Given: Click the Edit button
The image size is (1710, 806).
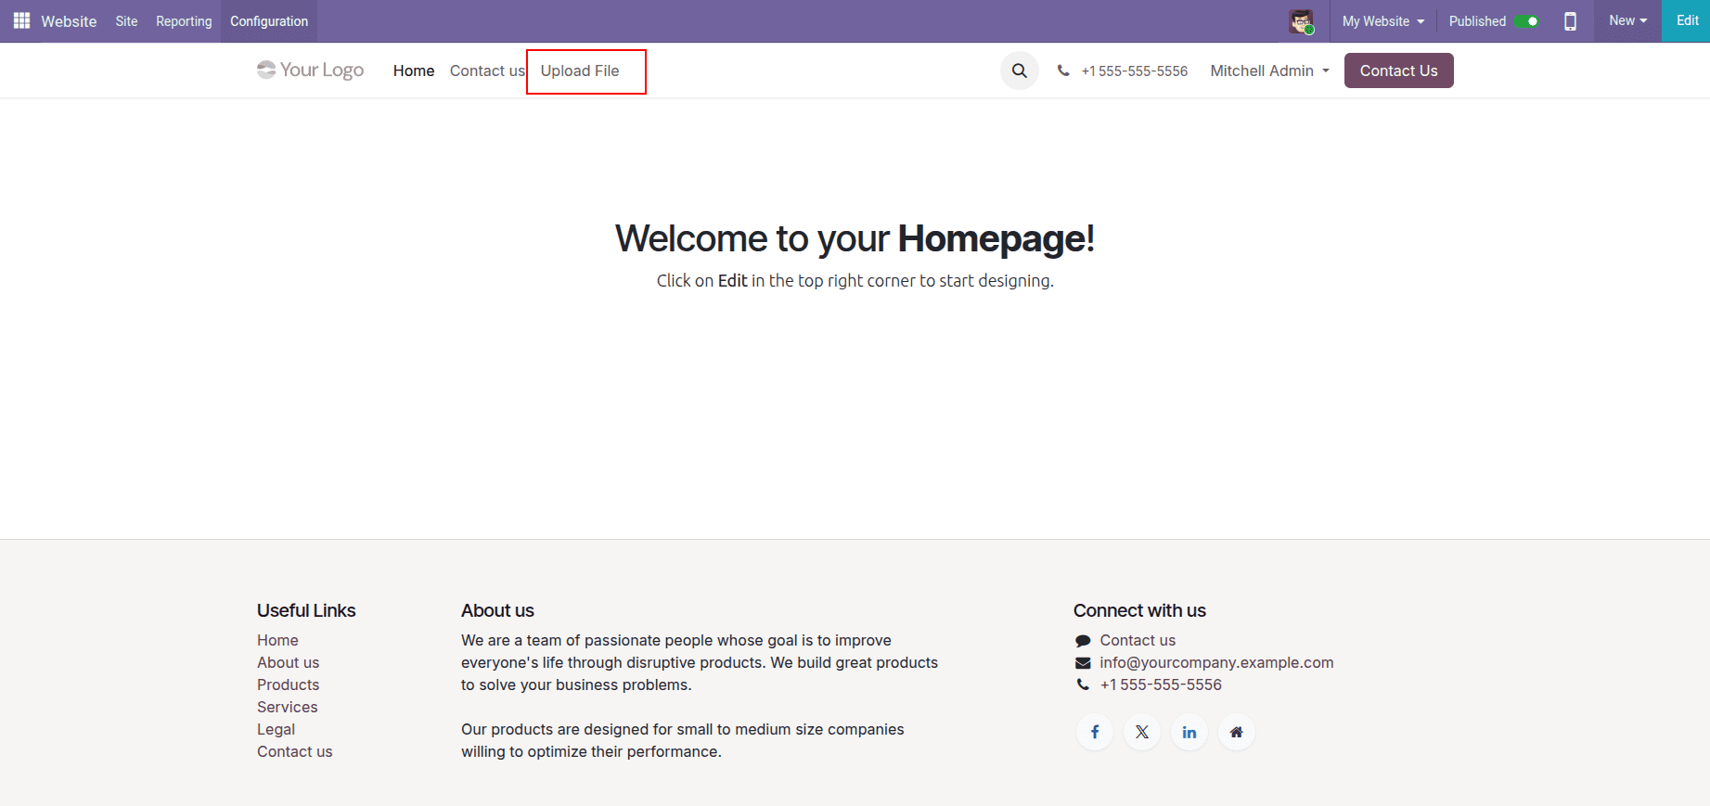Looking at the screenshot, I should point(1687,20).
